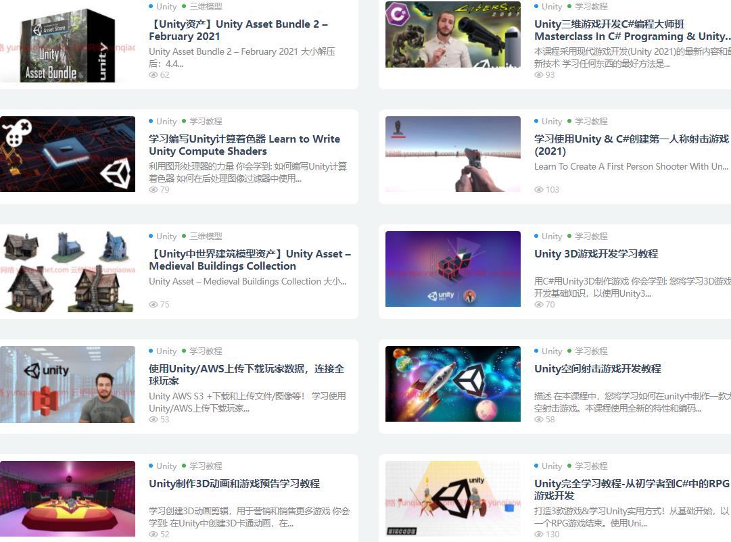Open the Unity三维游戏开发C#编程大师班 title
Image resolution: width=731 pixels, height=542 pixels.
(x=633, y=30)
